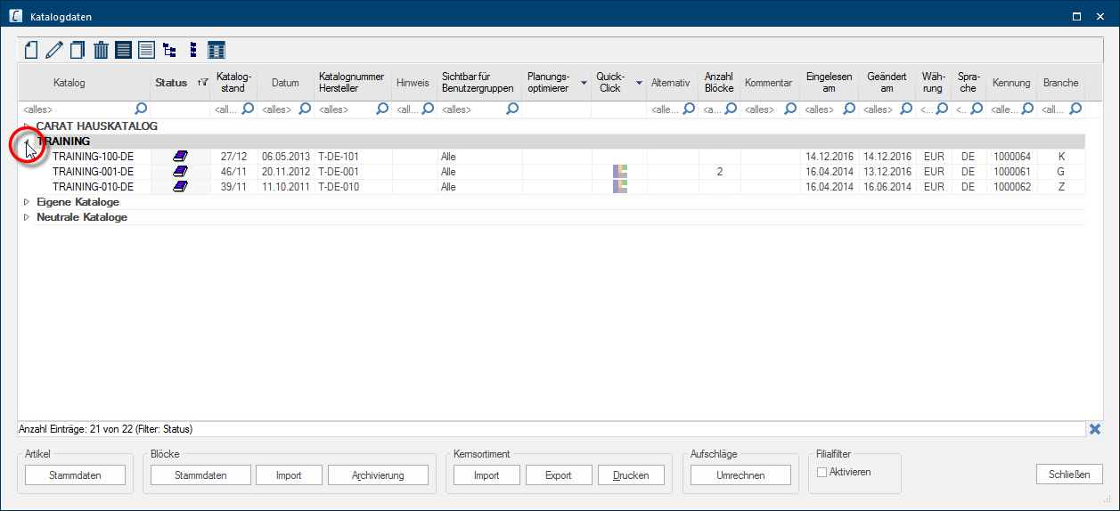Click the copy pages icon
This screenshot has height=511, width=1120.
[x=78, y=50]
